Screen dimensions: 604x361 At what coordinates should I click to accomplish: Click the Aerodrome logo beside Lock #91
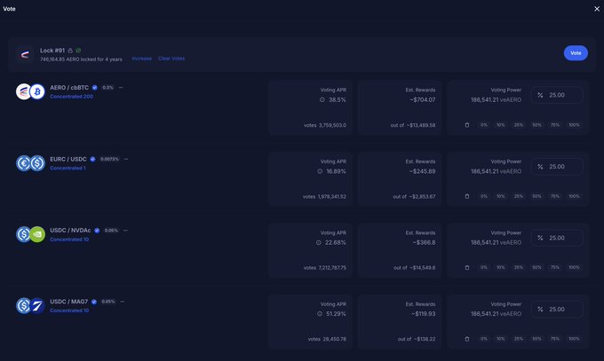click(25, 55)
